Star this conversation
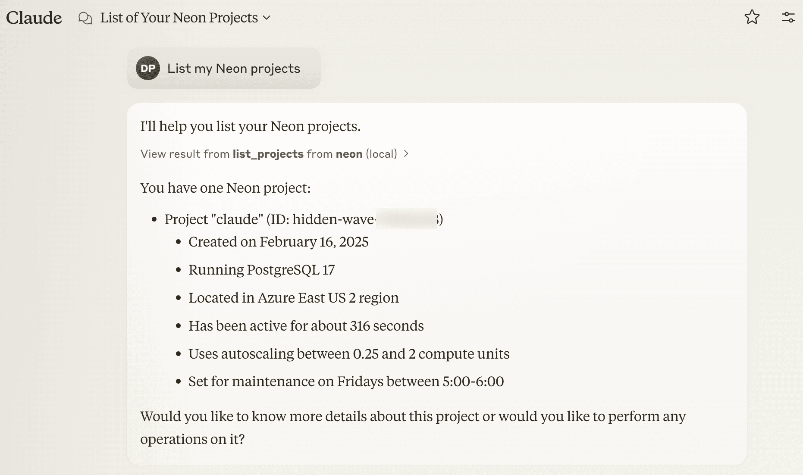 [x=752, y=17]
